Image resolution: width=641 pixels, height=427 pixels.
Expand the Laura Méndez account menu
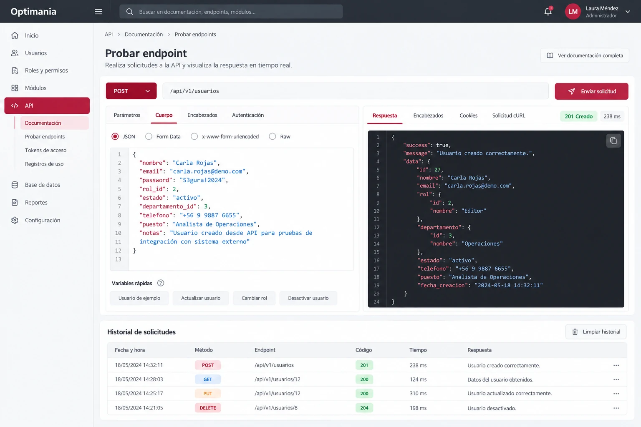pos(628,12)
